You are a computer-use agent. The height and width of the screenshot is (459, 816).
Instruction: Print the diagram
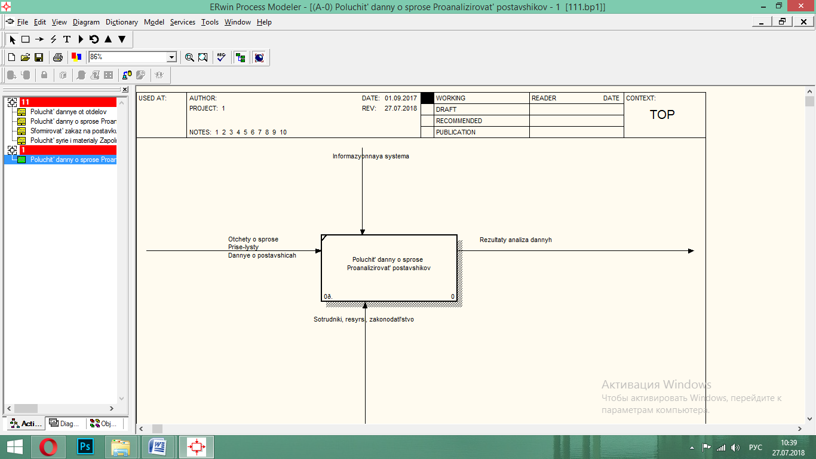(58, 57)
